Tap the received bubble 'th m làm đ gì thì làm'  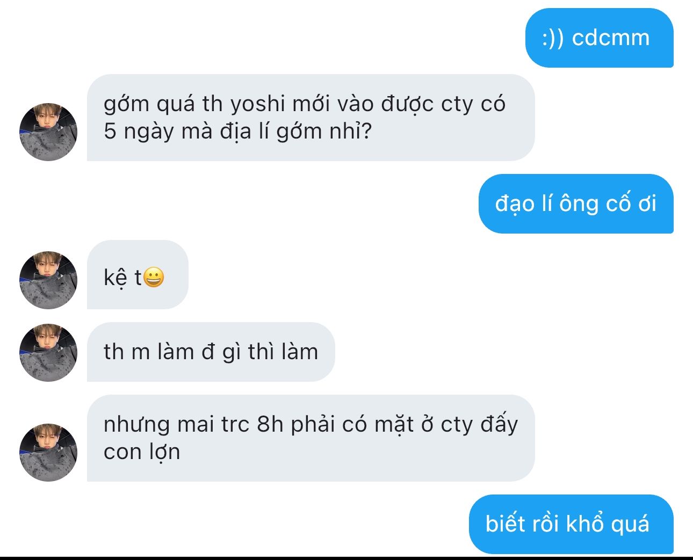click(211, 352)
